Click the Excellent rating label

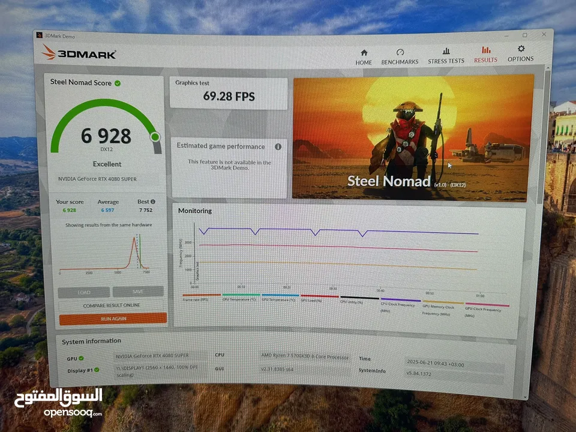(x=107, y=164)
